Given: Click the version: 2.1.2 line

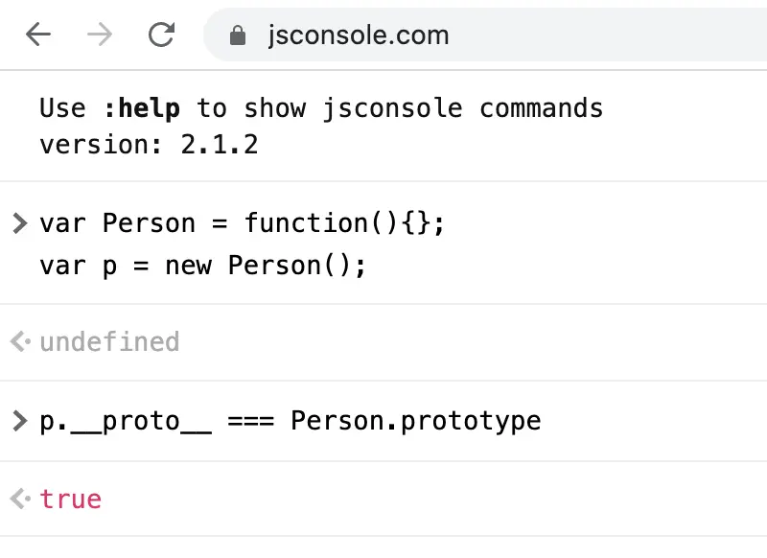Looking at the screenshot, I should pos(149,145).
